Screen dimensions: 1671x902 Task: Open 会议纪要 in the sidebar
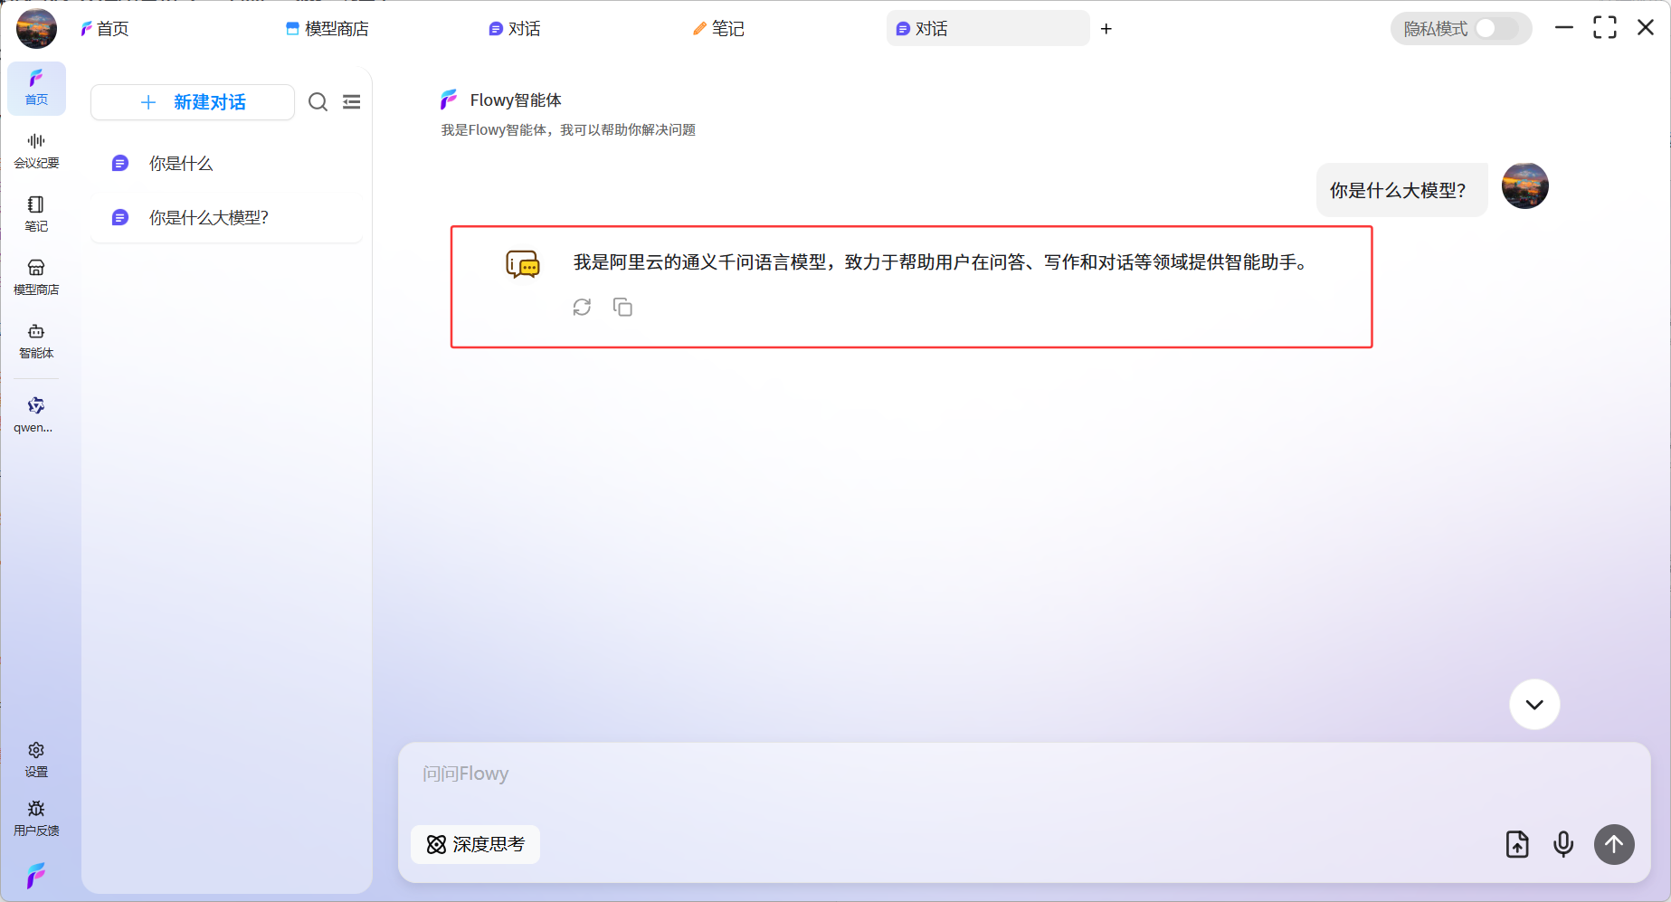click(x=36, y=151)
